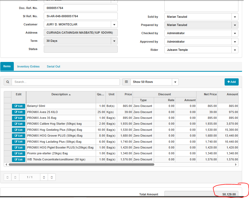The height and width of the screenshot is (198, 249).
Task: Go to the previous page in pagination
Action: 15,177
